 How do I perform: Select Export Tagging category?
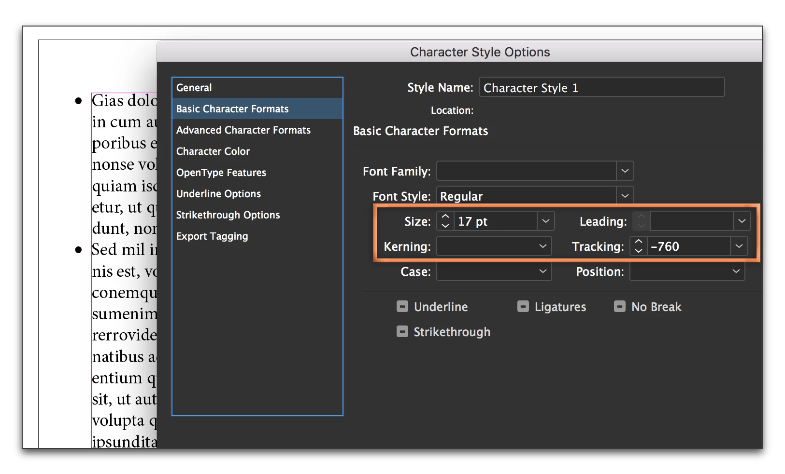tap(257, 236)
